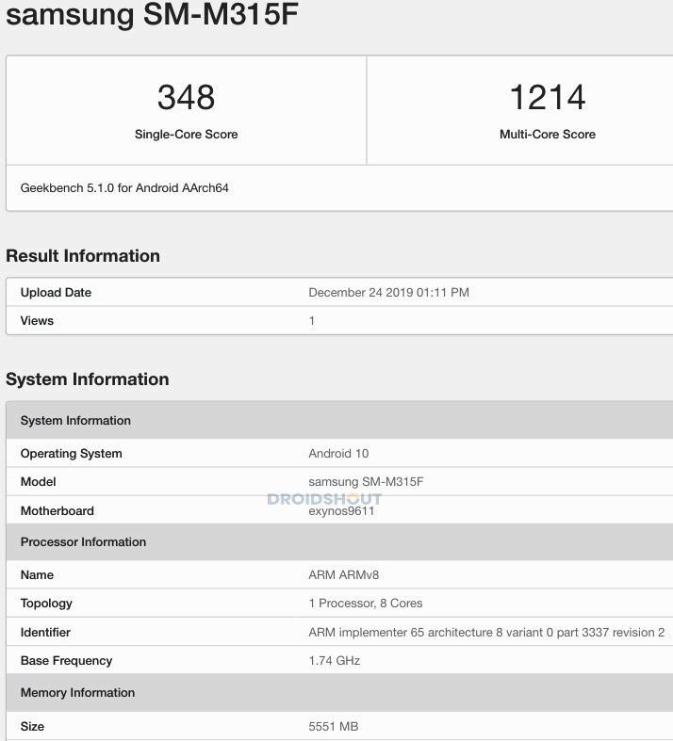Select the Model value 'samsung SM-M315F'
The image size is (673, 741).
[366, 482]
